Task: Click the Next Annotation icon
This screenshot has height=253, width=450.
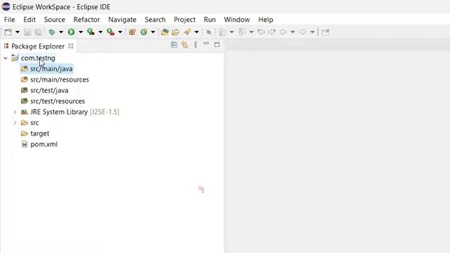Action: coord(222,32)
